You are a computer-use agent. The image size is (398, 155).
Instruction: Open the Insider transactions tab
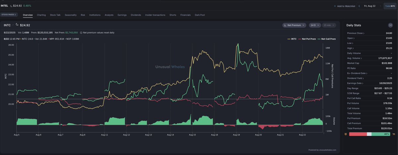point(155,15)
